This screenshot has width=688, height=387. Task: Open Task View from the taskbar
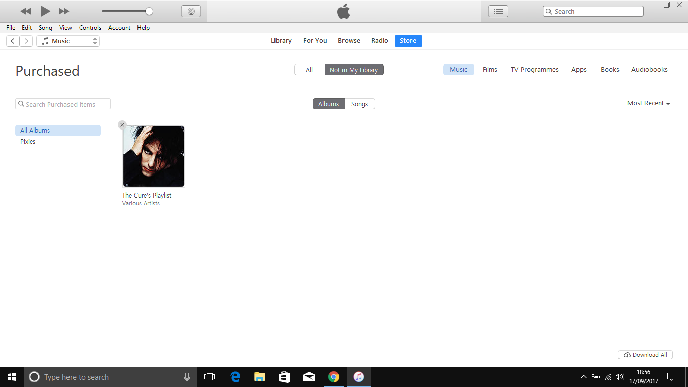point(210,377)
